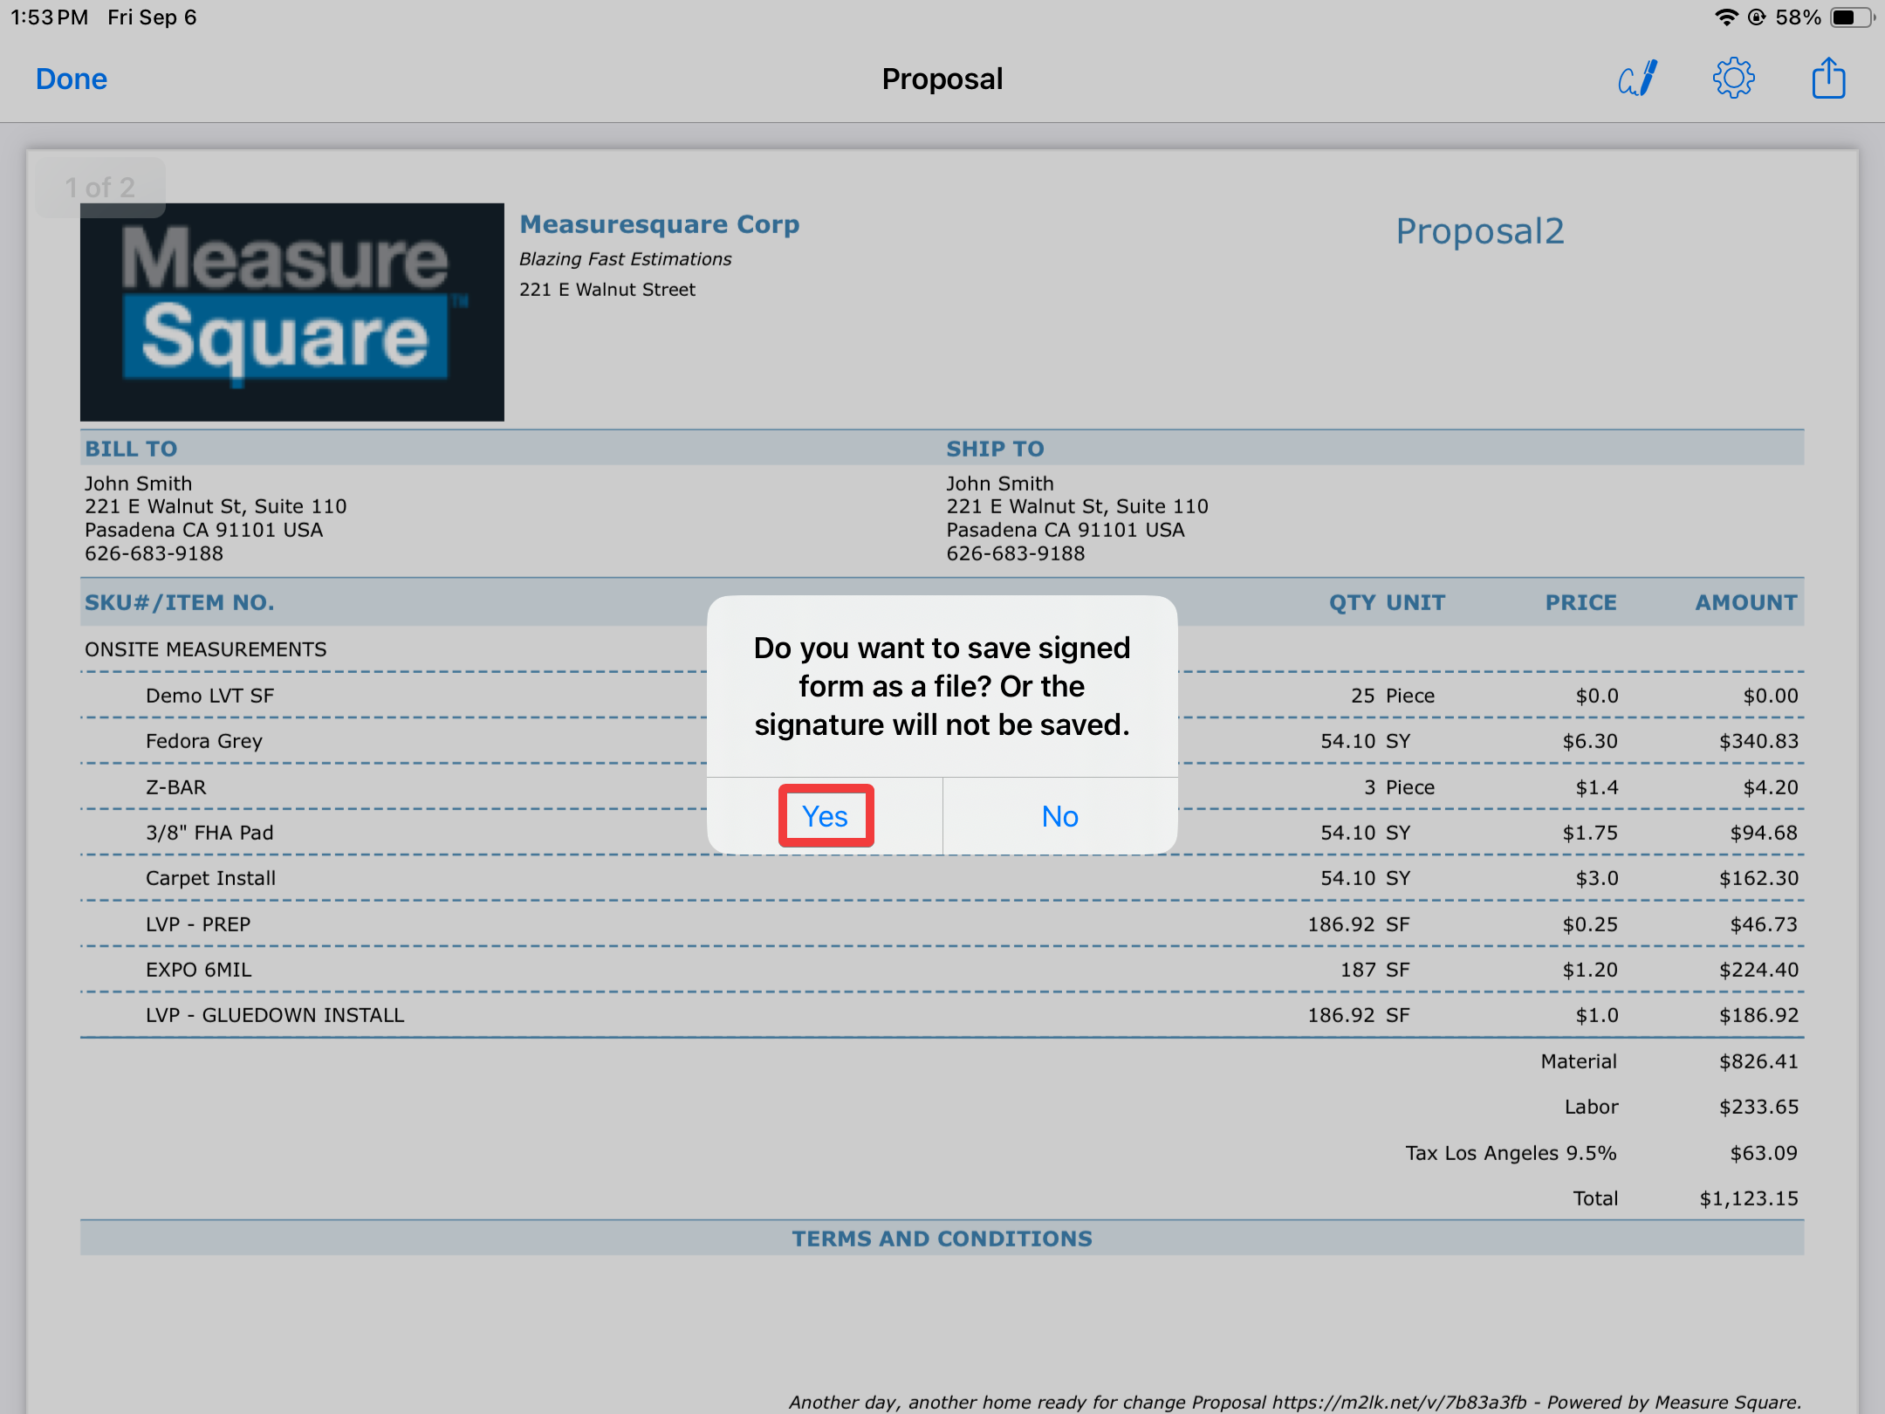Viewport: 1885px width, 1414px height.
Task: Tap the Proposal2 document title
Action: point(1479,231)
